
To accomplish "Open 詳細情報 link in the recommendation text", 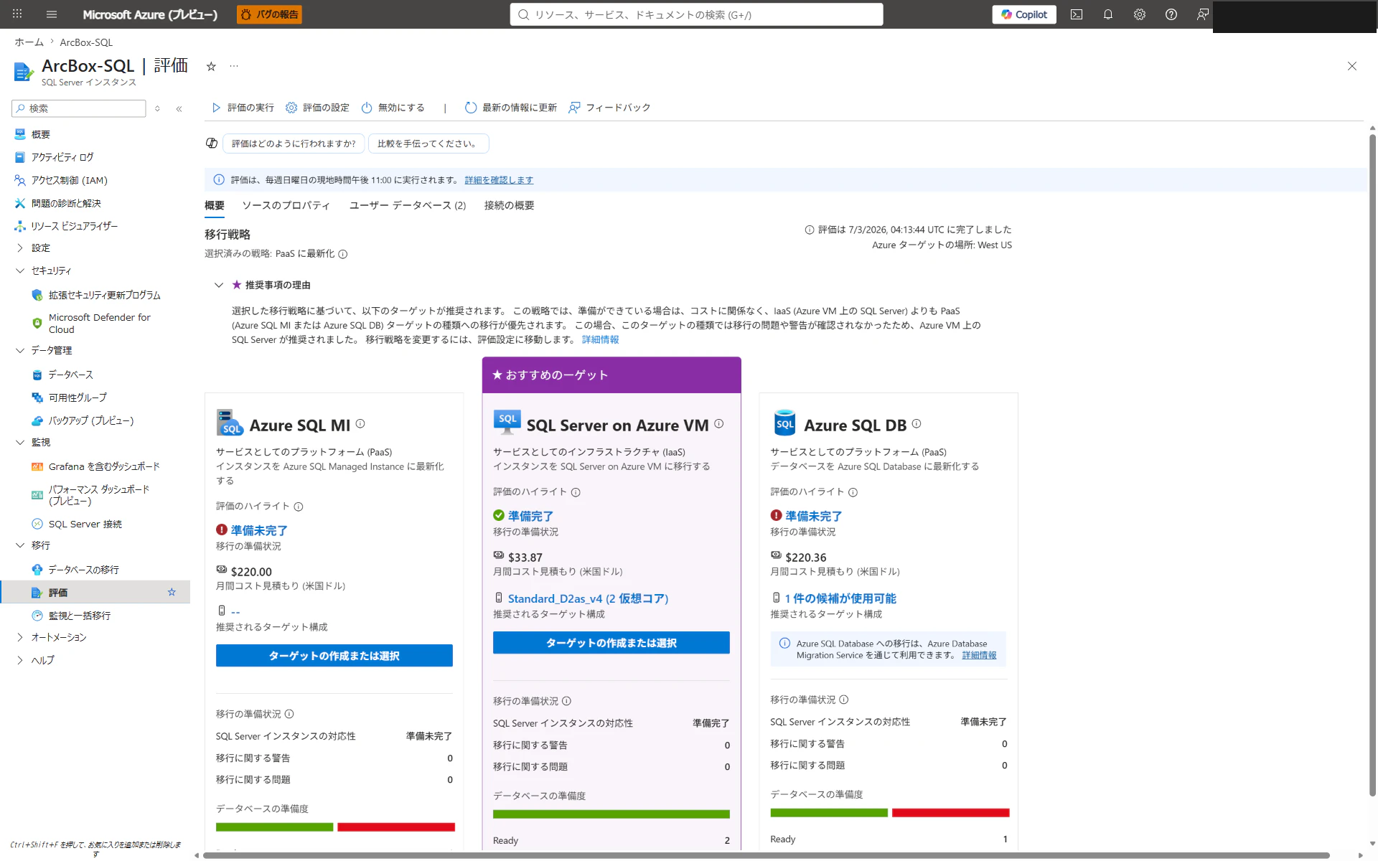I will point(600,339).
